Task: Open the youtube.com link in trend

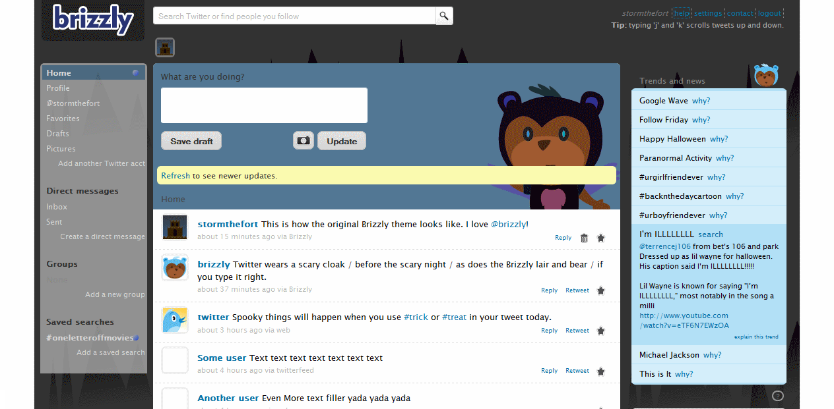Action: 684,321
